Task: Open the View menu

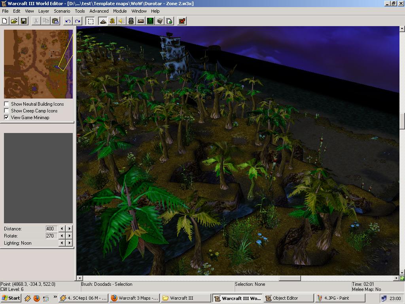Action: click(29, 11)
